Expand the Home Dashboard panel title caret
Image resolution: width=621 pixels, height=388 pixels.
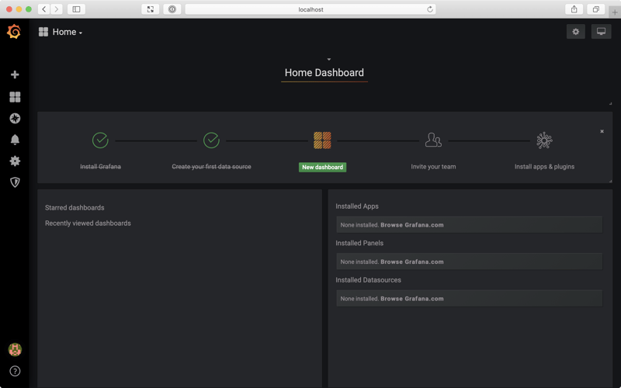[x=328, y=60]
